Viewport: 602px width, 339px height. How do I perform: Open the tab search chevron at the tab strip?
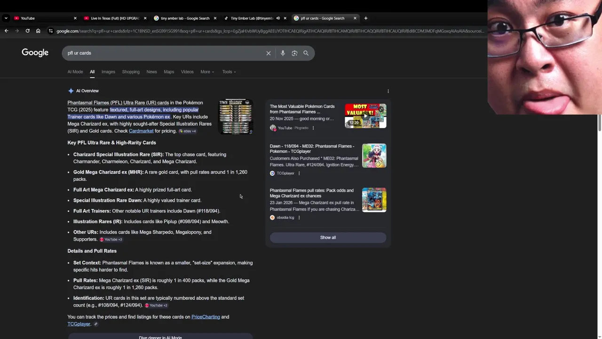(x=6, y=18)
